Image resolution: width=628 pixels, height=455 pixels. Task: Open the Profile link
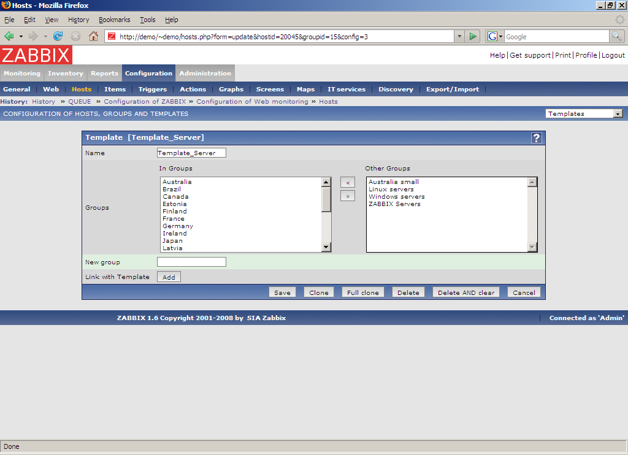tap(586, 55)
